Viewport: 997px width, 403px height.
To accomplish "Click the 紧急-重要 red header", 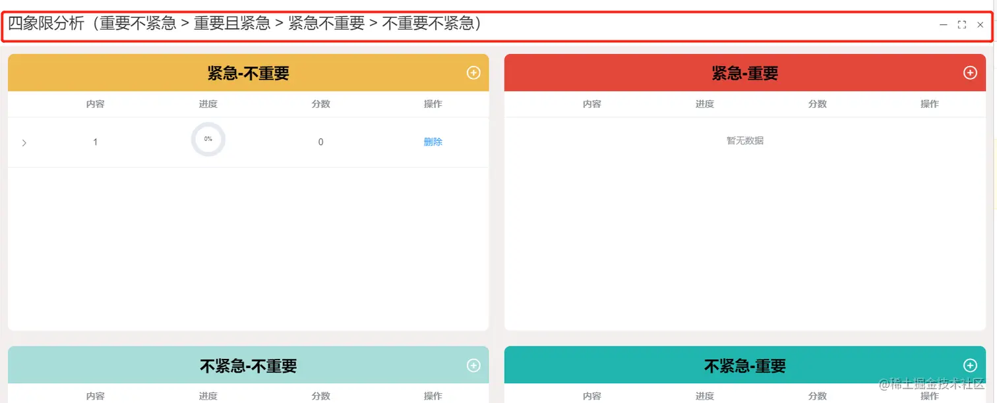I will (745, 72).
